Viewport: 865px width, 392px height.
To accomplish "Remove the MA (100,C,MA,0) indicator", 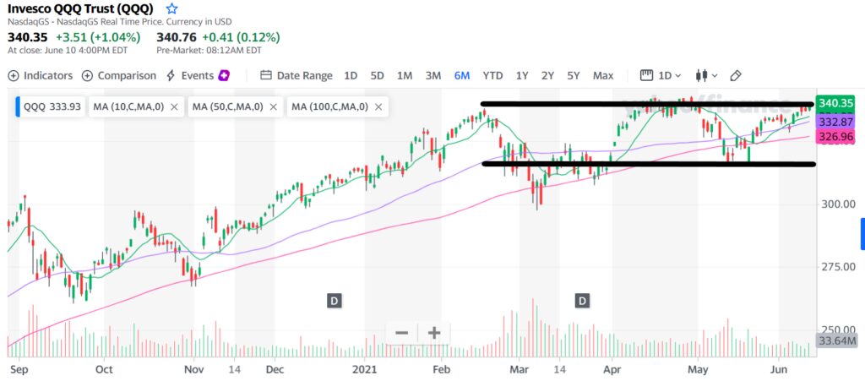I will pyautogui.click(x=378, y=107).
